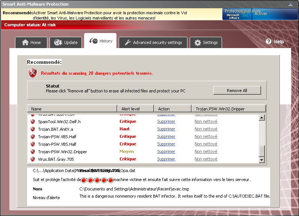The width and height of the screenshot is (299, 216).
Task: Click the Home house icon
Action: 25,42
